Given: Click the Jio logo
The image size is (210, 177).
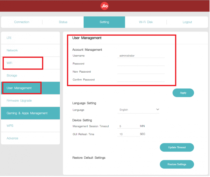Looking at the screenshot, I should click(104, 6).
